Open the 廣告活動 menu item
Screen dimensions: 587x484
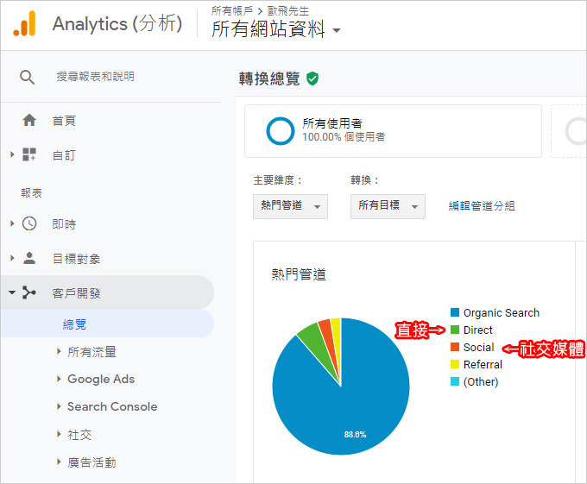(x=92, y=462)
